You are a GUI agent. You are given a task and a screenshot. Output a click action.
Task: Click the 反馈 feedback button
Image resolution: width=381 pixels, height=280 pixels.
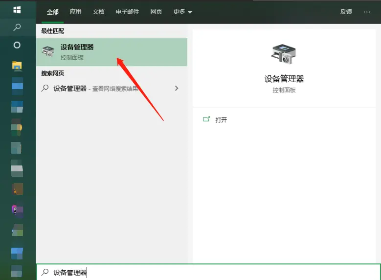click(346, 11)
